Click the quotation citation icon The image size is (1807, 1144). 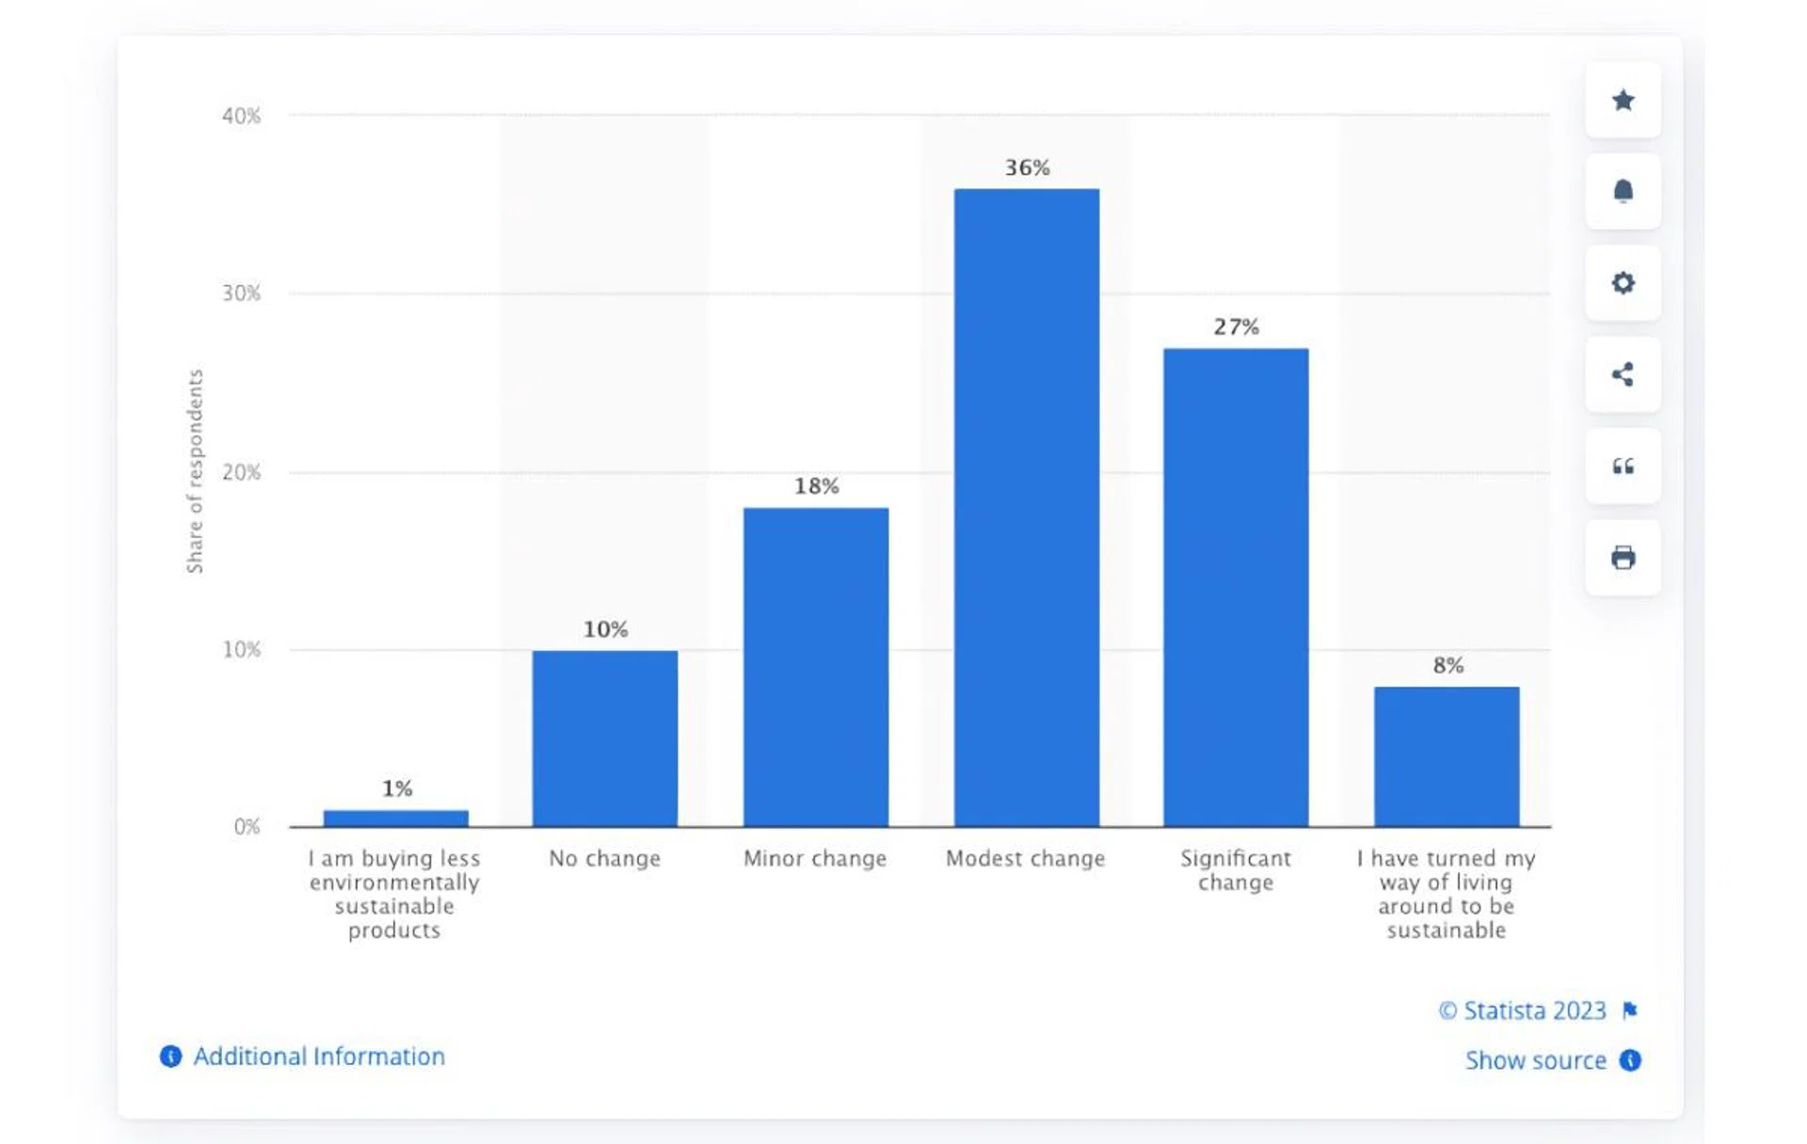tap(1623, 466)
